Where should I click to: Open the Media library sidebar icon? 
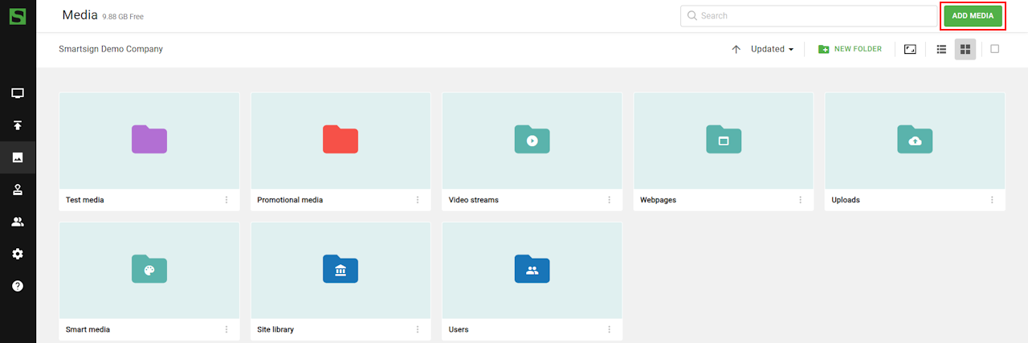click(18, 157)
